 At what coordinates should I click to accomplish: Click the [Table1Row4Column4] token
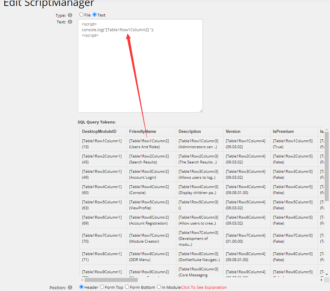(x=246, y=187)
